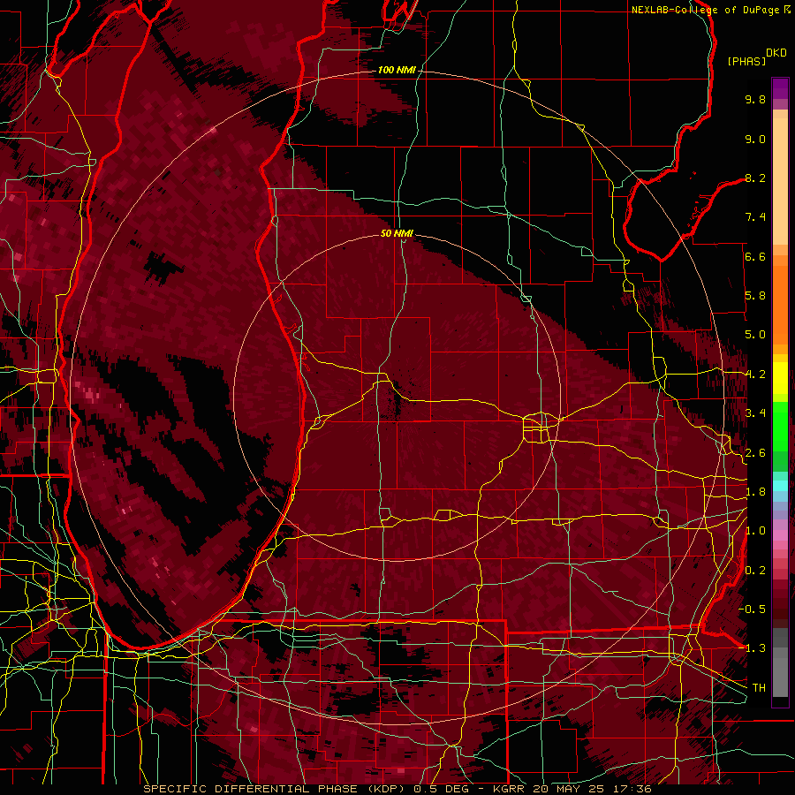This screenshot has width=795, height=795.
Task: Click the NEXLAB-College of DuPage credit text
Action: [x=706, y=10]
